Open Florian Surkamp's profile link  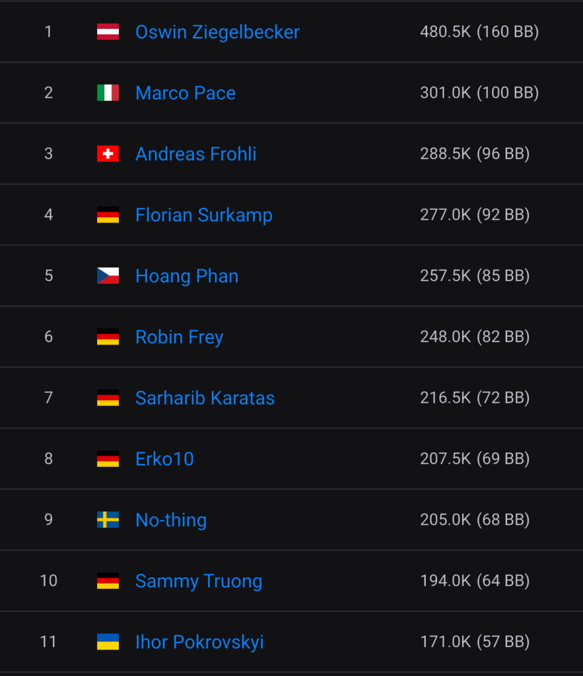click(x=203, y=215)
